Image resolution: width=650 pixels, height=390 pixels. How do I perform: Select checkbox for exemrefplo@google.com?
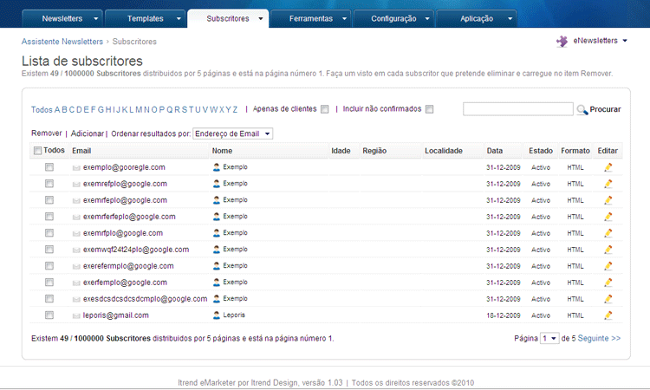point(49,184)
